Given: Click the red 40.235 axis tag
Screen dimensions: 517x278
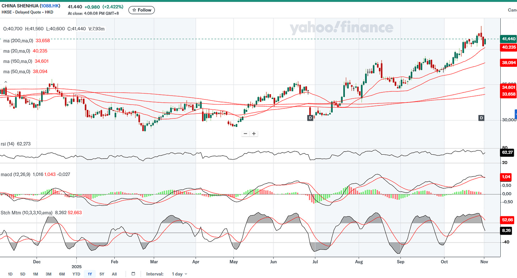Looking at the screenshot, I should [x=508, y=47].
